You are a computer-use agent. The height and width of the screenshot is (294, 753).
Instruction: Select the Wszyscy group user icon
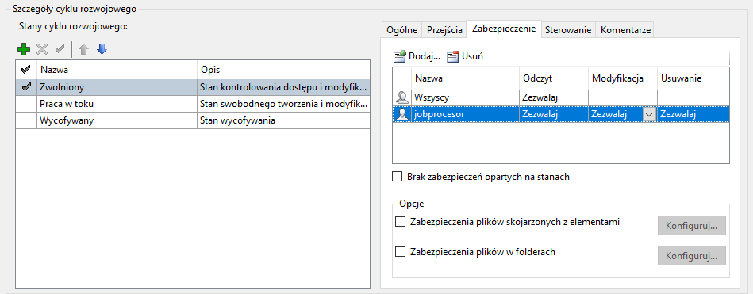pyautogui.click(x=401, y=97)
